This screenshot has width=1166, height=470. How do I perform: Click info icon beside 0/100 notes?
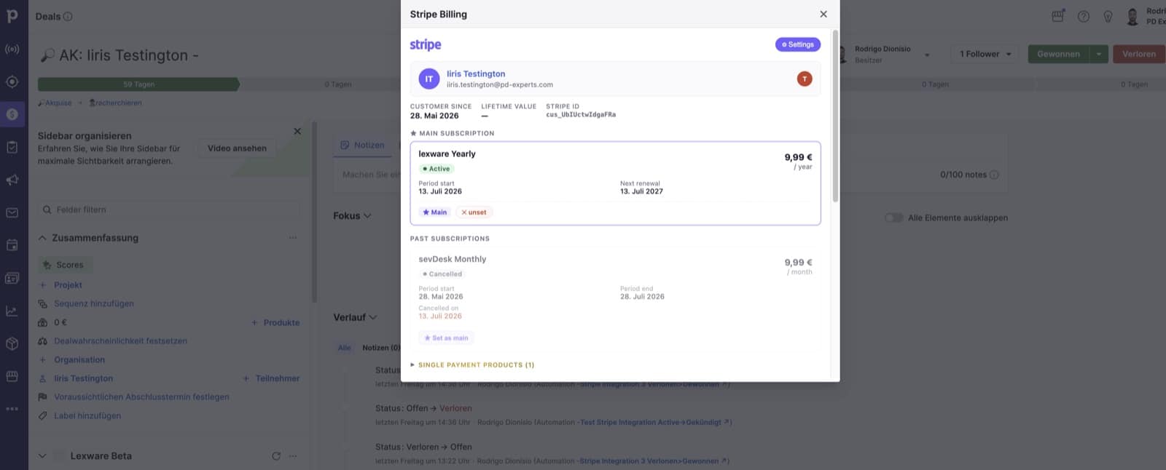pos(994,175)
